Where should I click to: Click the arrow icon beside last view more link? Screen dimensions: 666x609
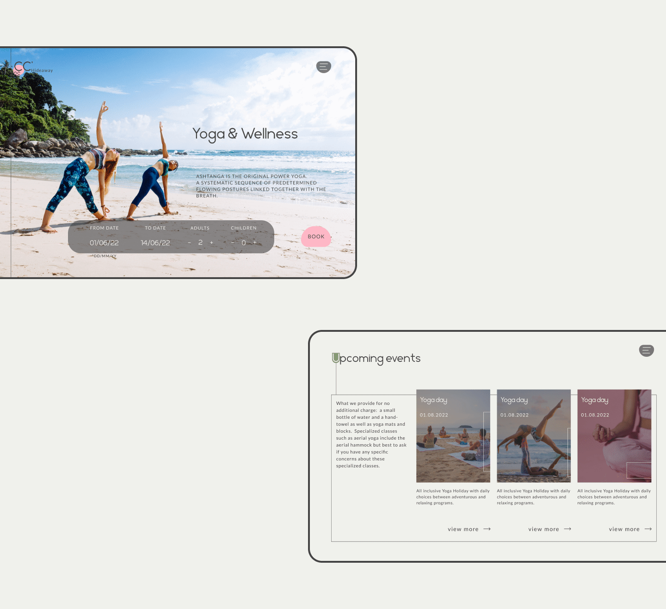tap(648, 529)
